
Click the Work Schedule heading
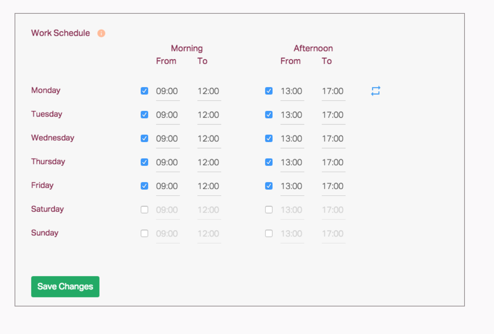click(x=61, y=33)
